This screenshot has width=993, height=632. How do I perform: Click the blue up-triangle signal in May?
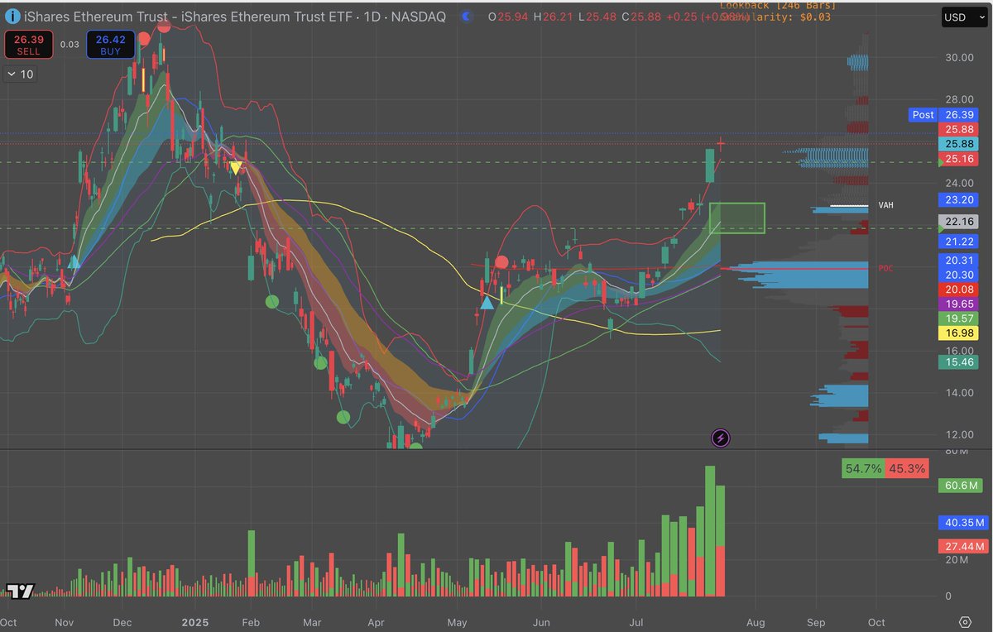(x=487, y=303)
